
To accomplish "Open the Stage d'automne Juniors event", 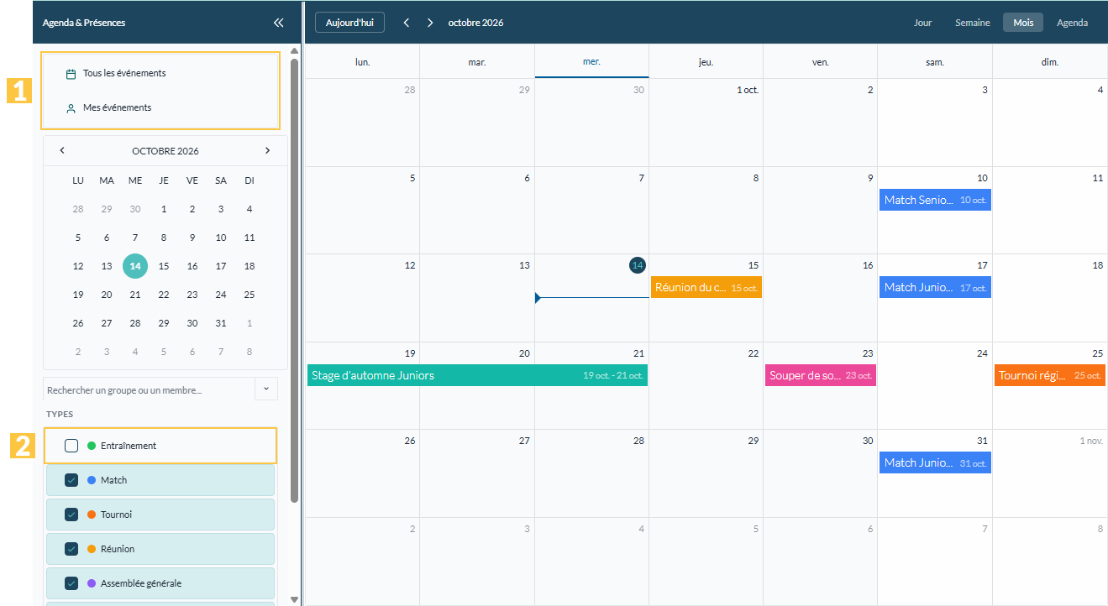I will click(x=477, y=375).
